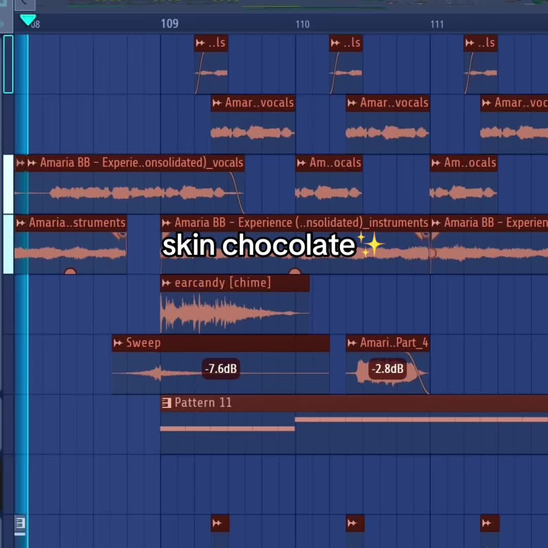Click the upper note bar of Pattern 11
This screenshot has height=548, width=548.
422,420
